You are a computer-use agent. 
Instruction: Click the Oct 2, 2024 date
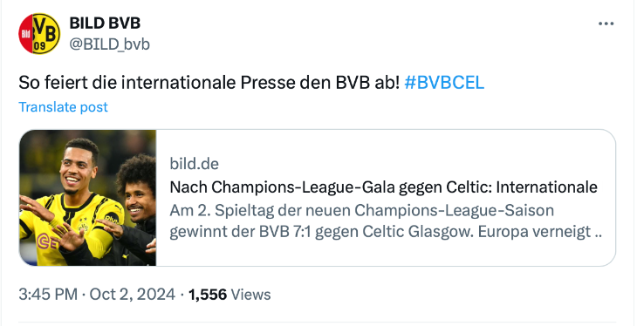coord(133,295)
